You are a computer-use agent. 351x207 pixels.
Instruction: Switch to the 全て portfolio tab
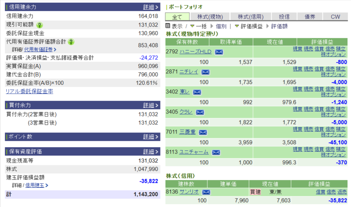[177, 17]
